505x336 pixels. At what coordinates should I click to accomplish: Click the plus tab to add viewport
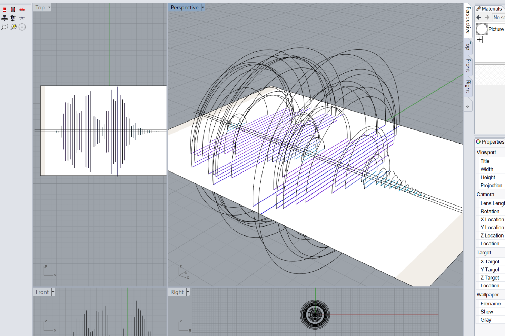pos(468,106)
